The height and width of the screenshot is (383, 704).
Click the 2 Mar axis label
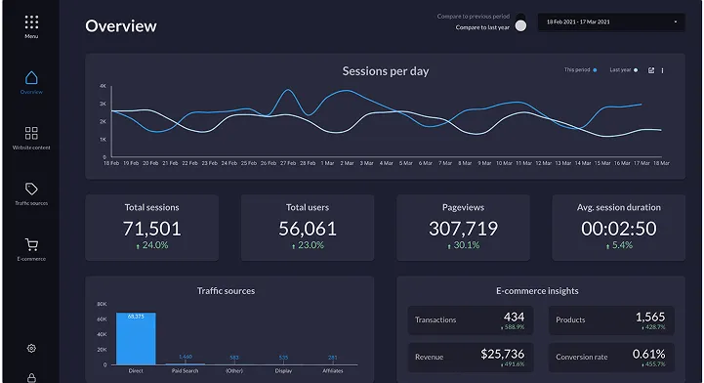[347, 163]
